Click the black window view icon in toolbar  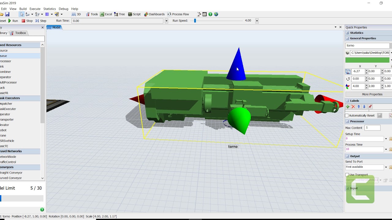(x=205, y=14)
